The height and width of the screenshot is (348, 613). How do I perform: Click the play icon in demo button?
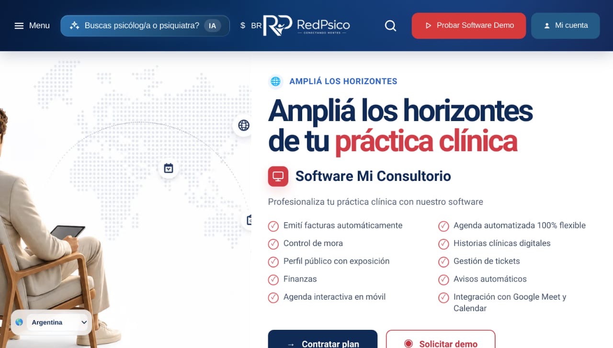pos(428,26)
